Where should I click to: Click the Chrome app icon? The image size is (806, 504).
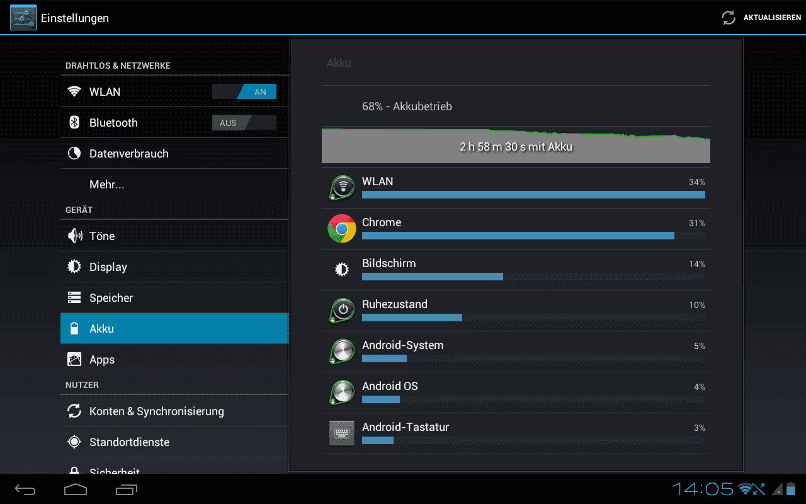(x=342, y=229)
